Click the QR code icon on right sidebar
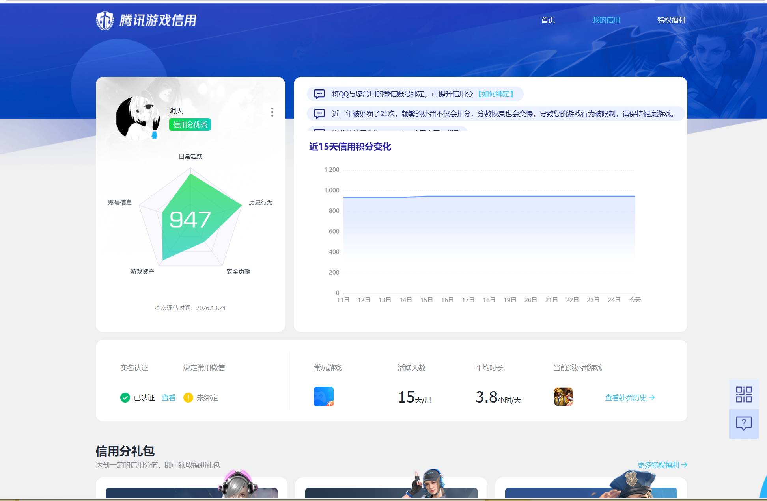Screen dimensions: 767x501 pyautogui.click(x=744, y=394)
